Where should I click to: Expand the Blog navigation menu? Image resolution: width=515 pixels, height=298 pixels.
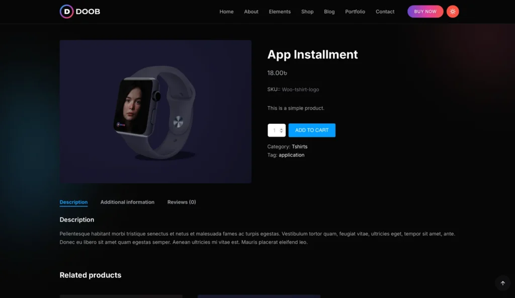click(329, 12)
